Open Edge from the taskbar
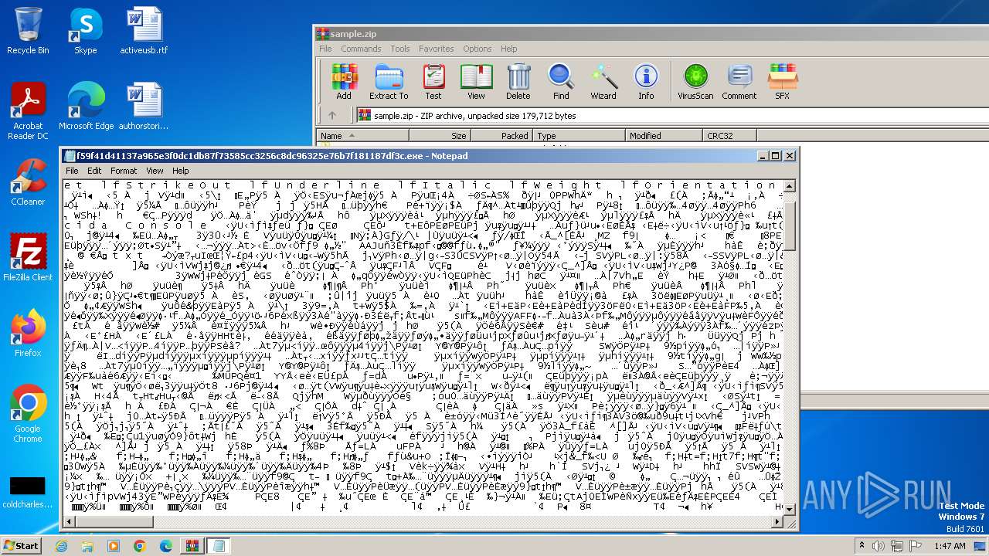989x556 pixels. [x=165, y=546]
